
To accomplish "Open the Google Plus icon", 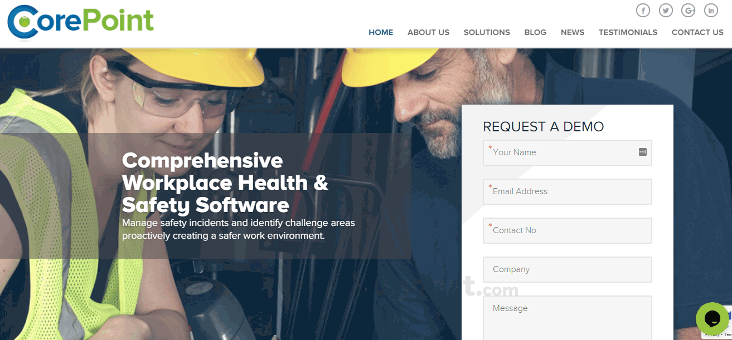I will pos(688,10).
